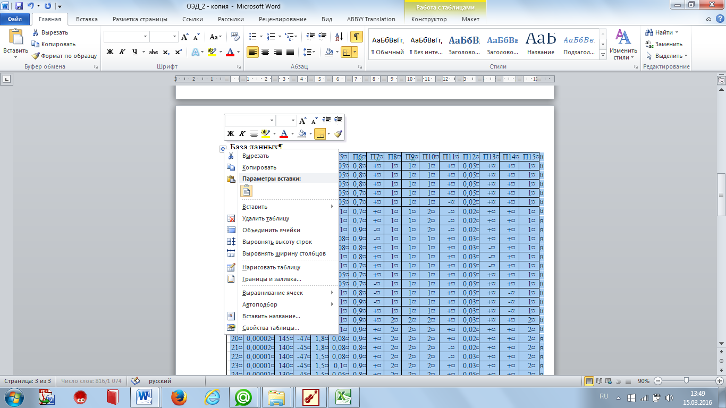Click Shrink Font icon in the ribbon

click(196, 37)
